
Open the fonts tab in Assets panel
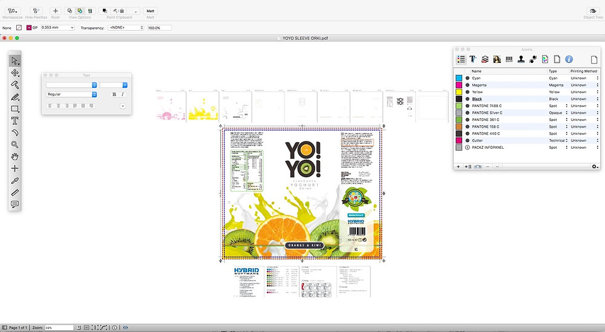tap(473, 59)
